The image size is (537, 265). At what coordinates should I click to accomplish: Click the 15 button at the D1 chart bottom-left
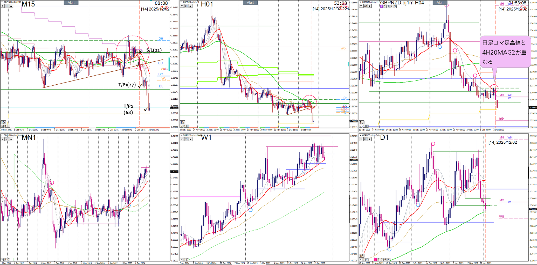coord(362,256)
